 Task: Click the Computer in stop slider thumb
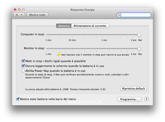pos(139,35)
